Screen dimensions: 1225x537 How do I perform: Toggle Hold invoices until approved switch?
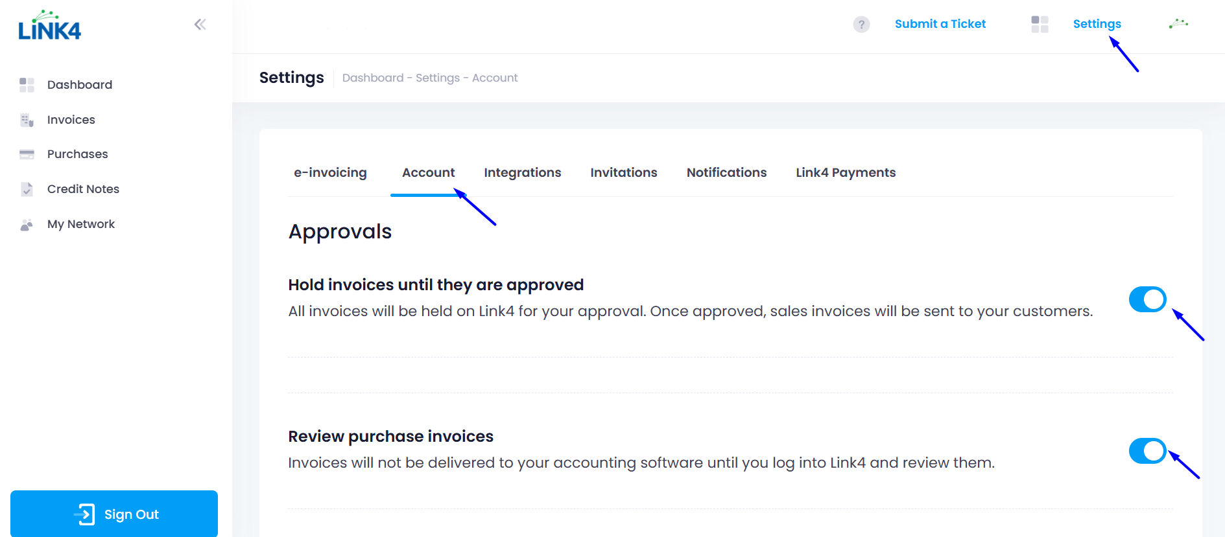[1147, 299]
